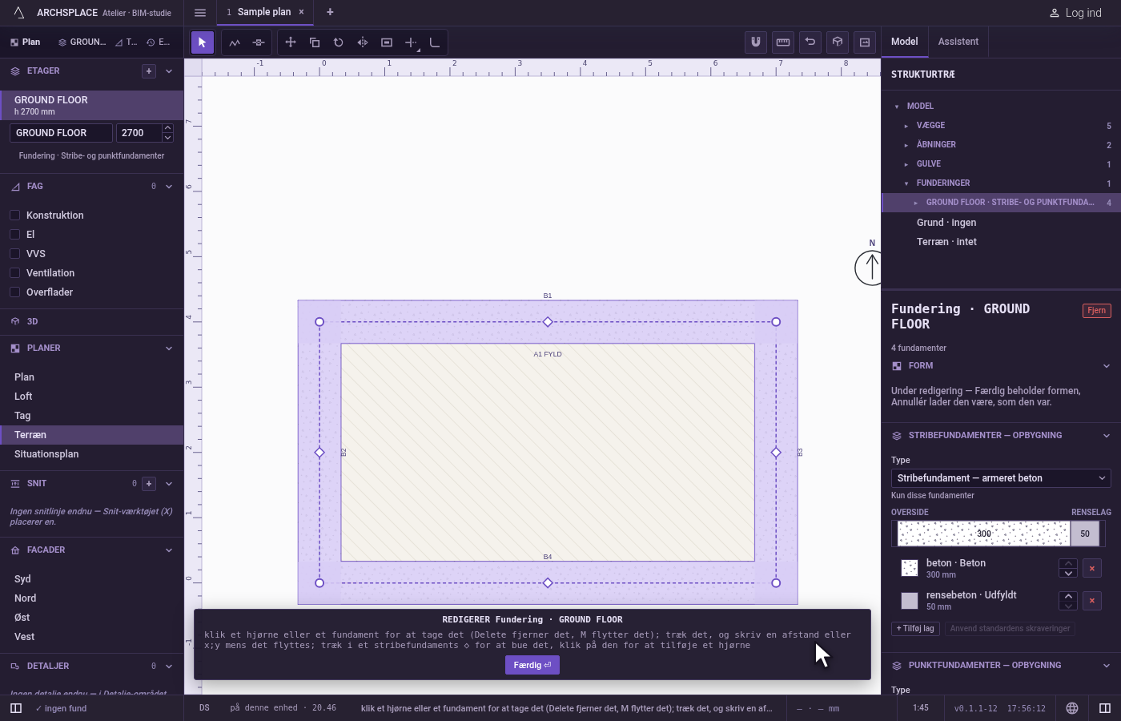Click Log ind
The width and height of the screenshot is (1121, 721).
tap(1075, 13)
